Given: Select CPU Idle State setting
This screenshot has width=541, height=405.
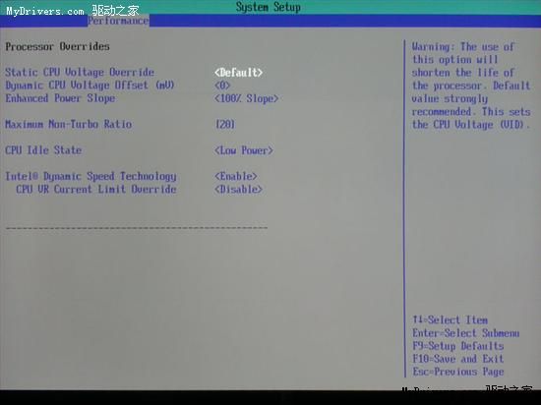Looking at the screenshot, I should click(x=43, y=150).
